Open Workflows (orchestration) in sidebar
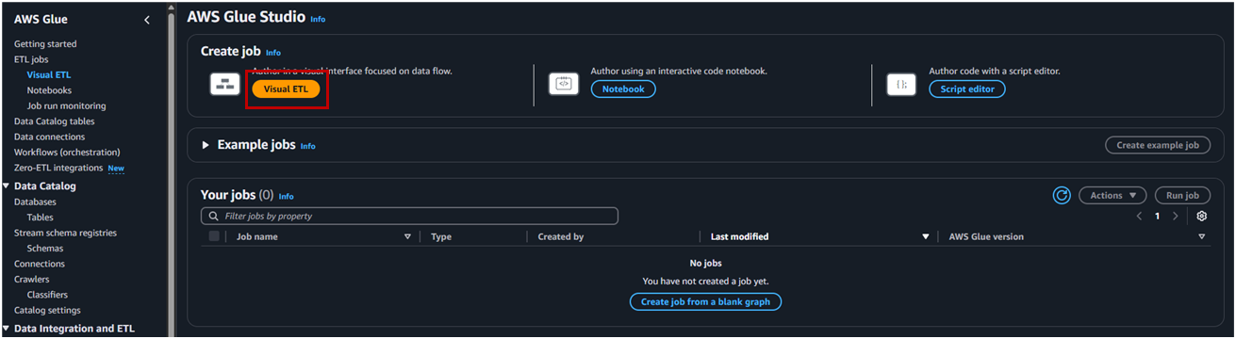 tap(67, 152)
